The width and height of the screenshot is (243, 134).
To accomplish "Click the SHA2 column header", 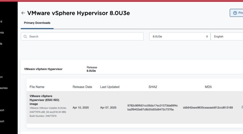I will pyautogui.click(x=153, y=87).
